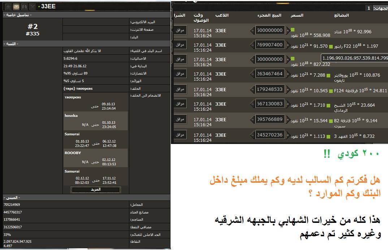The height and width of the screenshot is (250, 388).
Task: Sort by وقت الوصول column header
Action: point(201,18)
